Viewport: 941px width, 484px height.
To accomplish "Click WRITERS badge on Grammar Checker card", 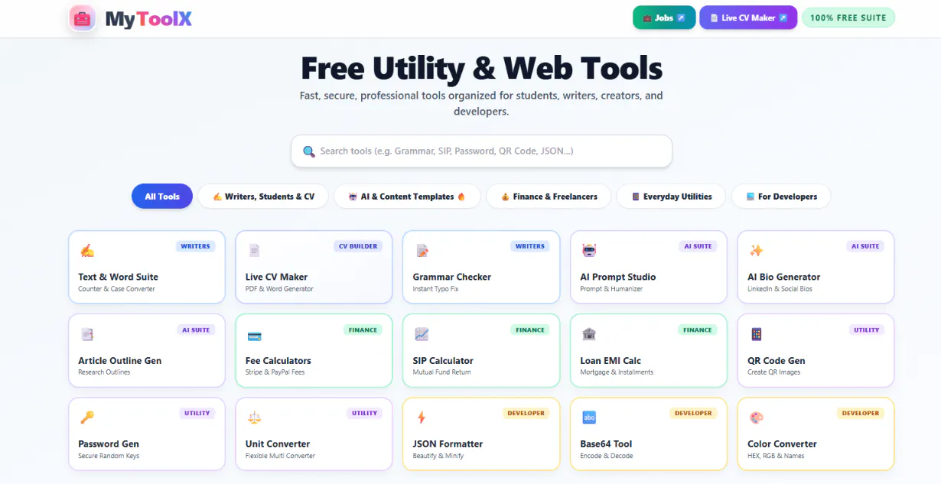I will coord(530,246).
